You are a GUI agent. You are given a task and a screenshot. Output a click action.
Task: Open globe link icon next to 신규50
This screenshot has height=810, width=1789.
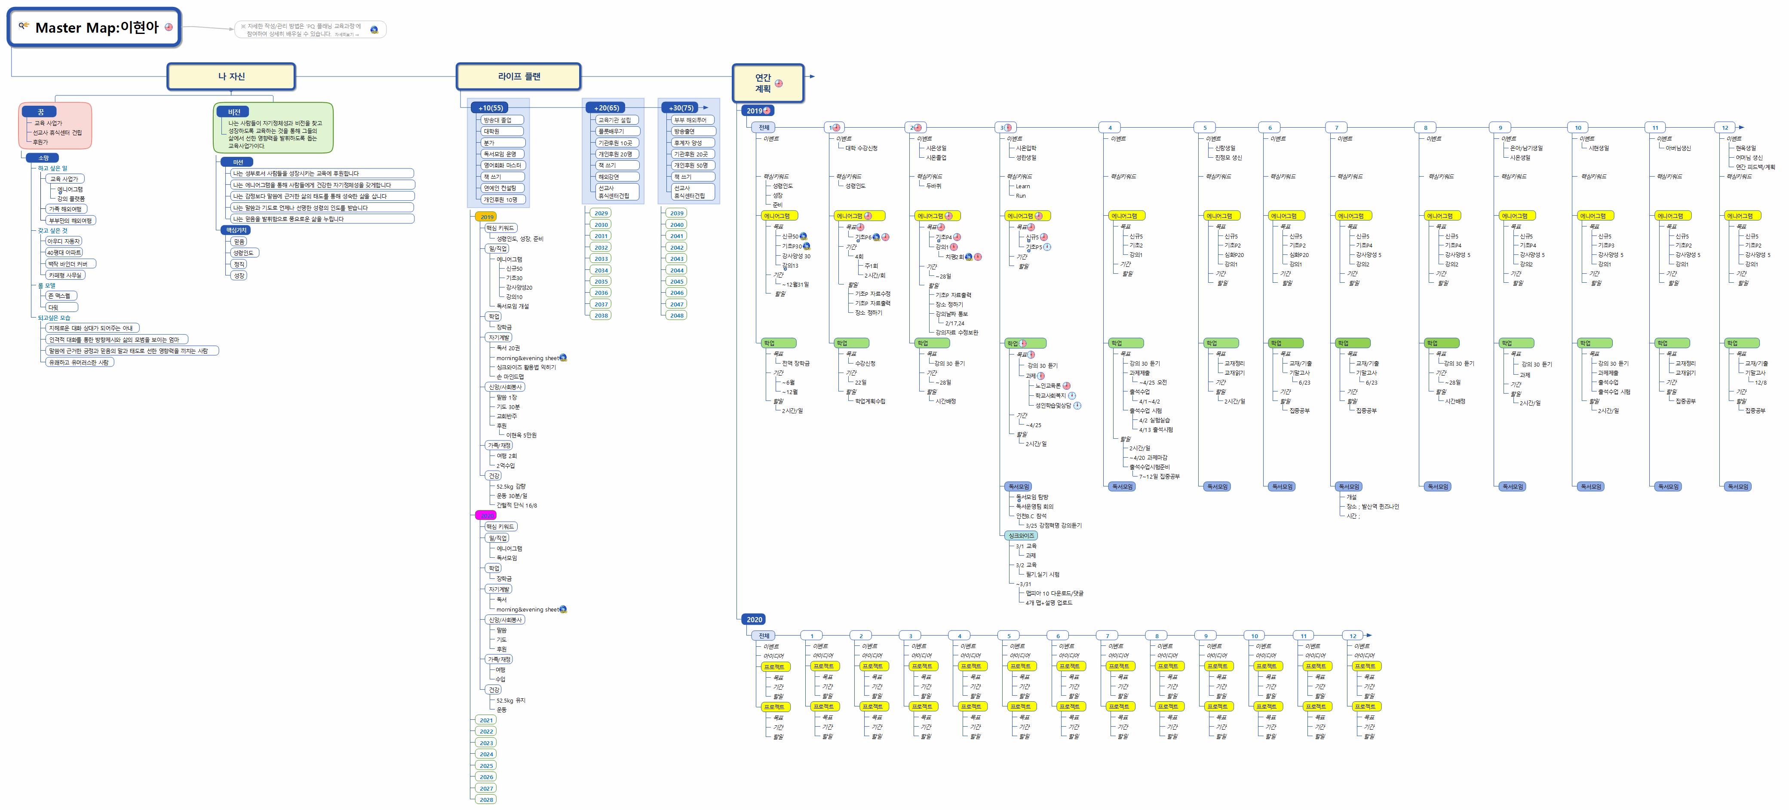click(x=803, y=236)
